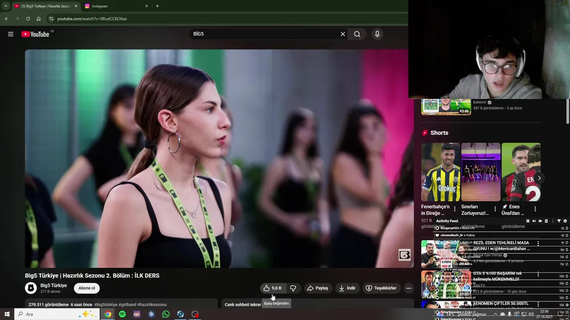This screenshot has width=570, height=320.
Task: Open the Windows Start menu
Action: tap(7, 314)
